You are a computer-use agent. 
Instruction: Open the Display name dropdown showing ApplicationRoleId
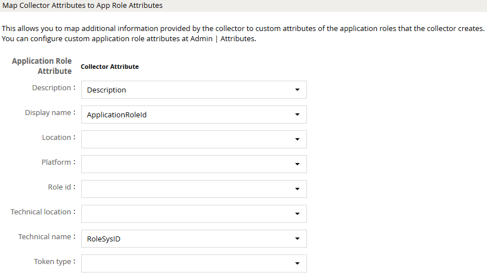194,115
